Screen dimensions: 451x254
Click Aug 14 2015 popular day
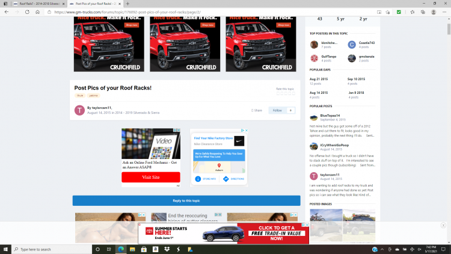click(319, 93)
